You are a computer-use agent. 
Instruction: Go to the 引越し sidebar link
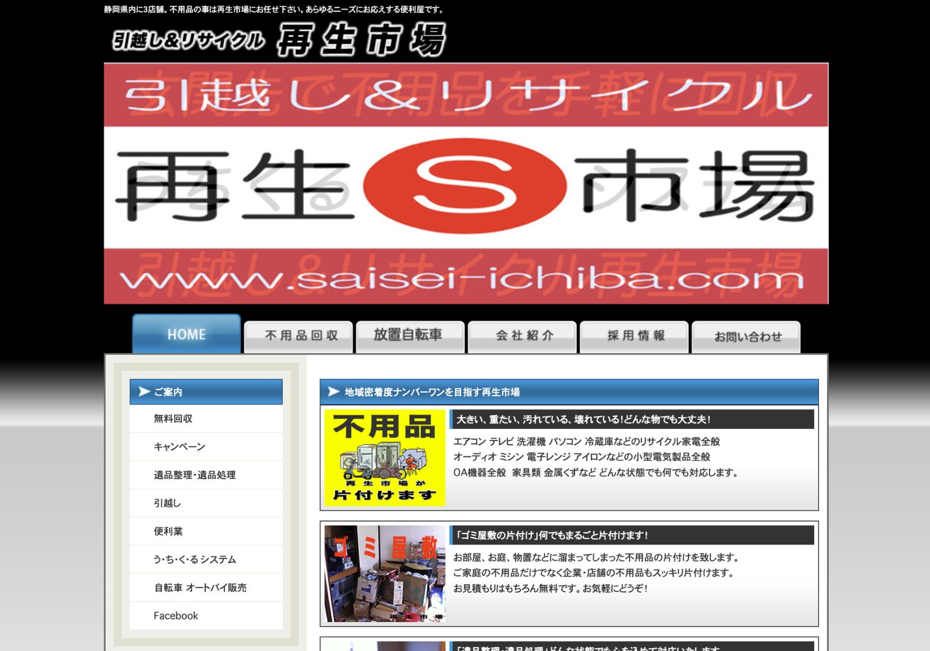168,503
